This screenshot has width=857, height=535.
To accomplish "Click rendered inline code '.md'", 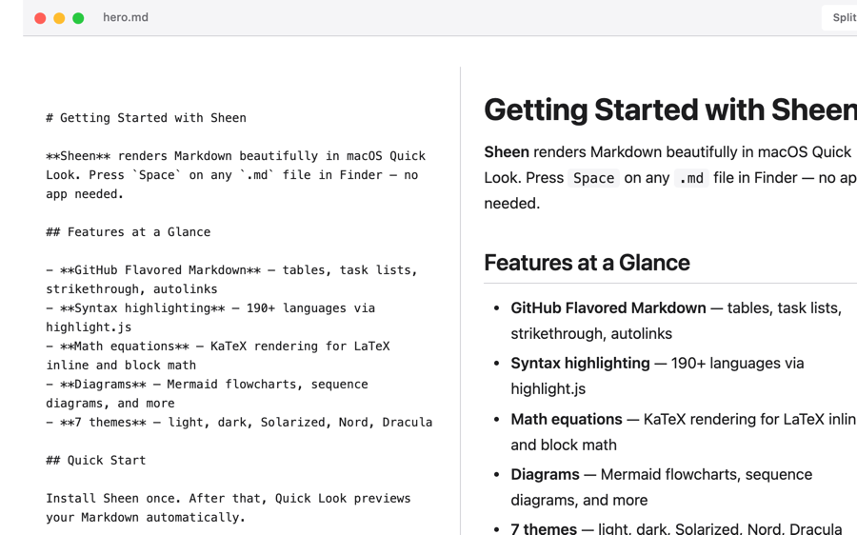I will tap(691, 178).
